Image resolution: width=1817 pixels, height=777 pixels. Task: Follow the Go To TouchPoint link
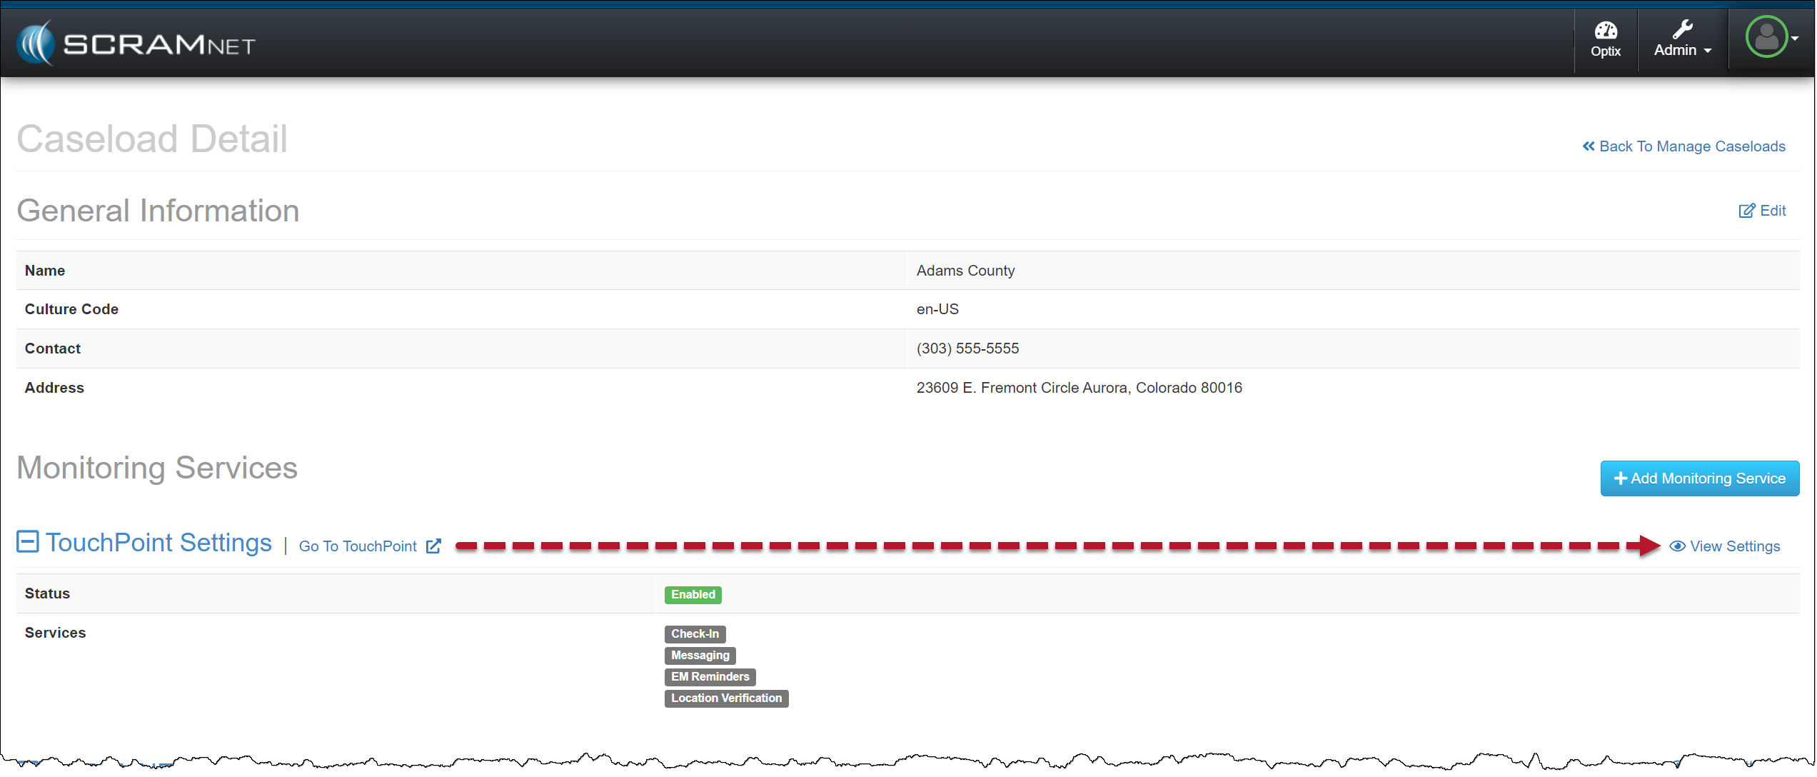357,546
